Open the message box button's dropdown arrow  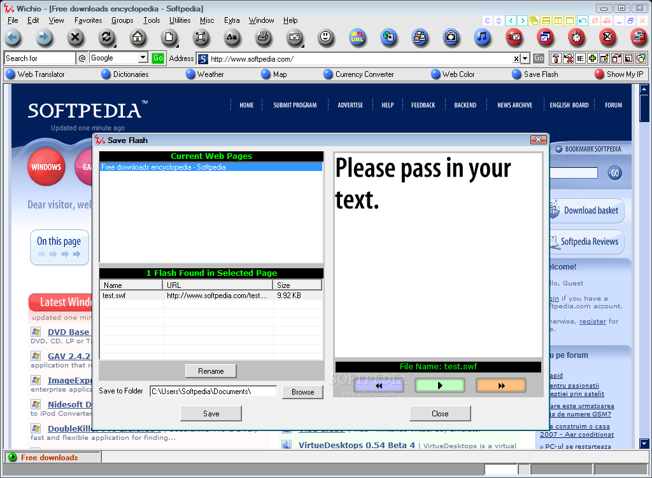point(302,46)
